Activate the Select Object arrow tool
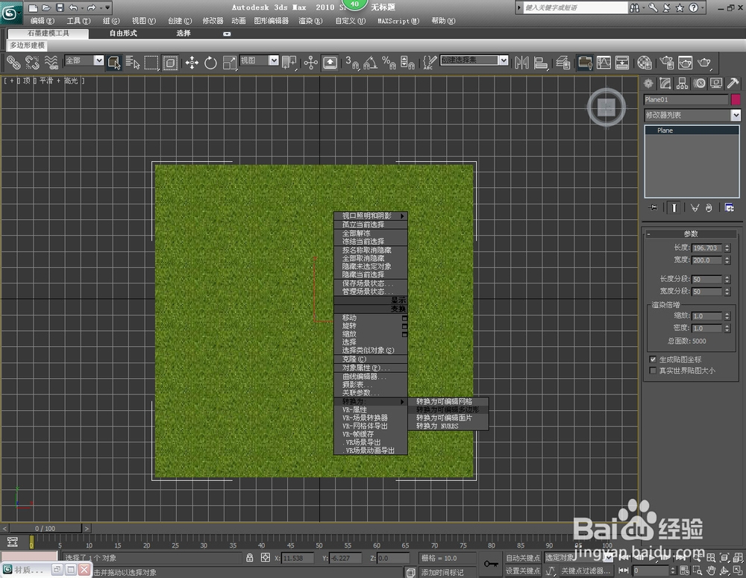Screen dimensions: 746x578 point(114,63)
